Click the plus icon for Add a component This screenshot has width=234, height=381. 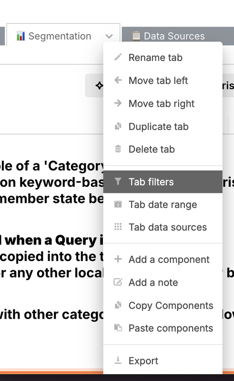tap(118, 259)
